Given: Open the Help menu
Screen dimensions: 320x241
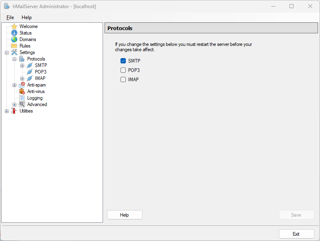Looking at the screenshot, I should pyautogui.click(x=26, y=17).
